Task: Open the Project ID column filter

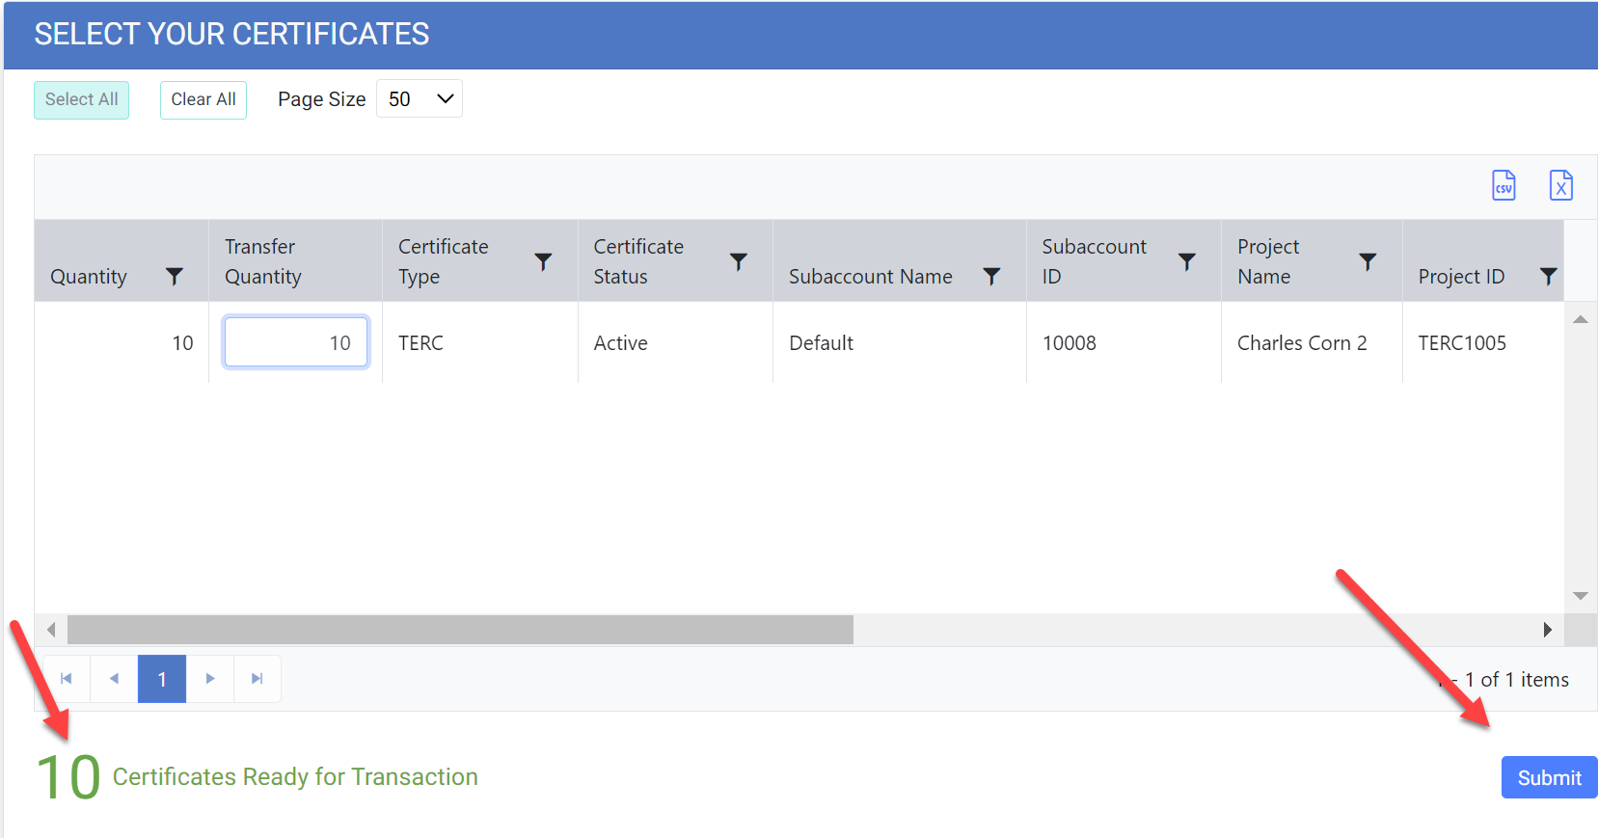Action: pyautogui.click(x=1547, y=277)
